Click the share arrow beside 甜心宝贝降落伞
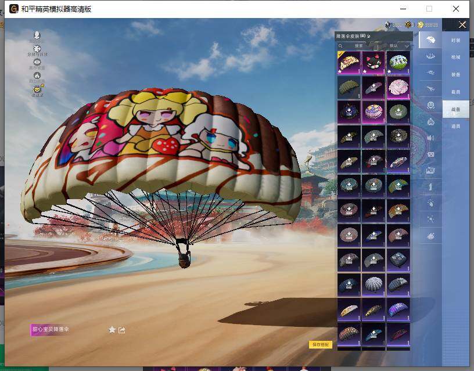 (x=121, y=330)
